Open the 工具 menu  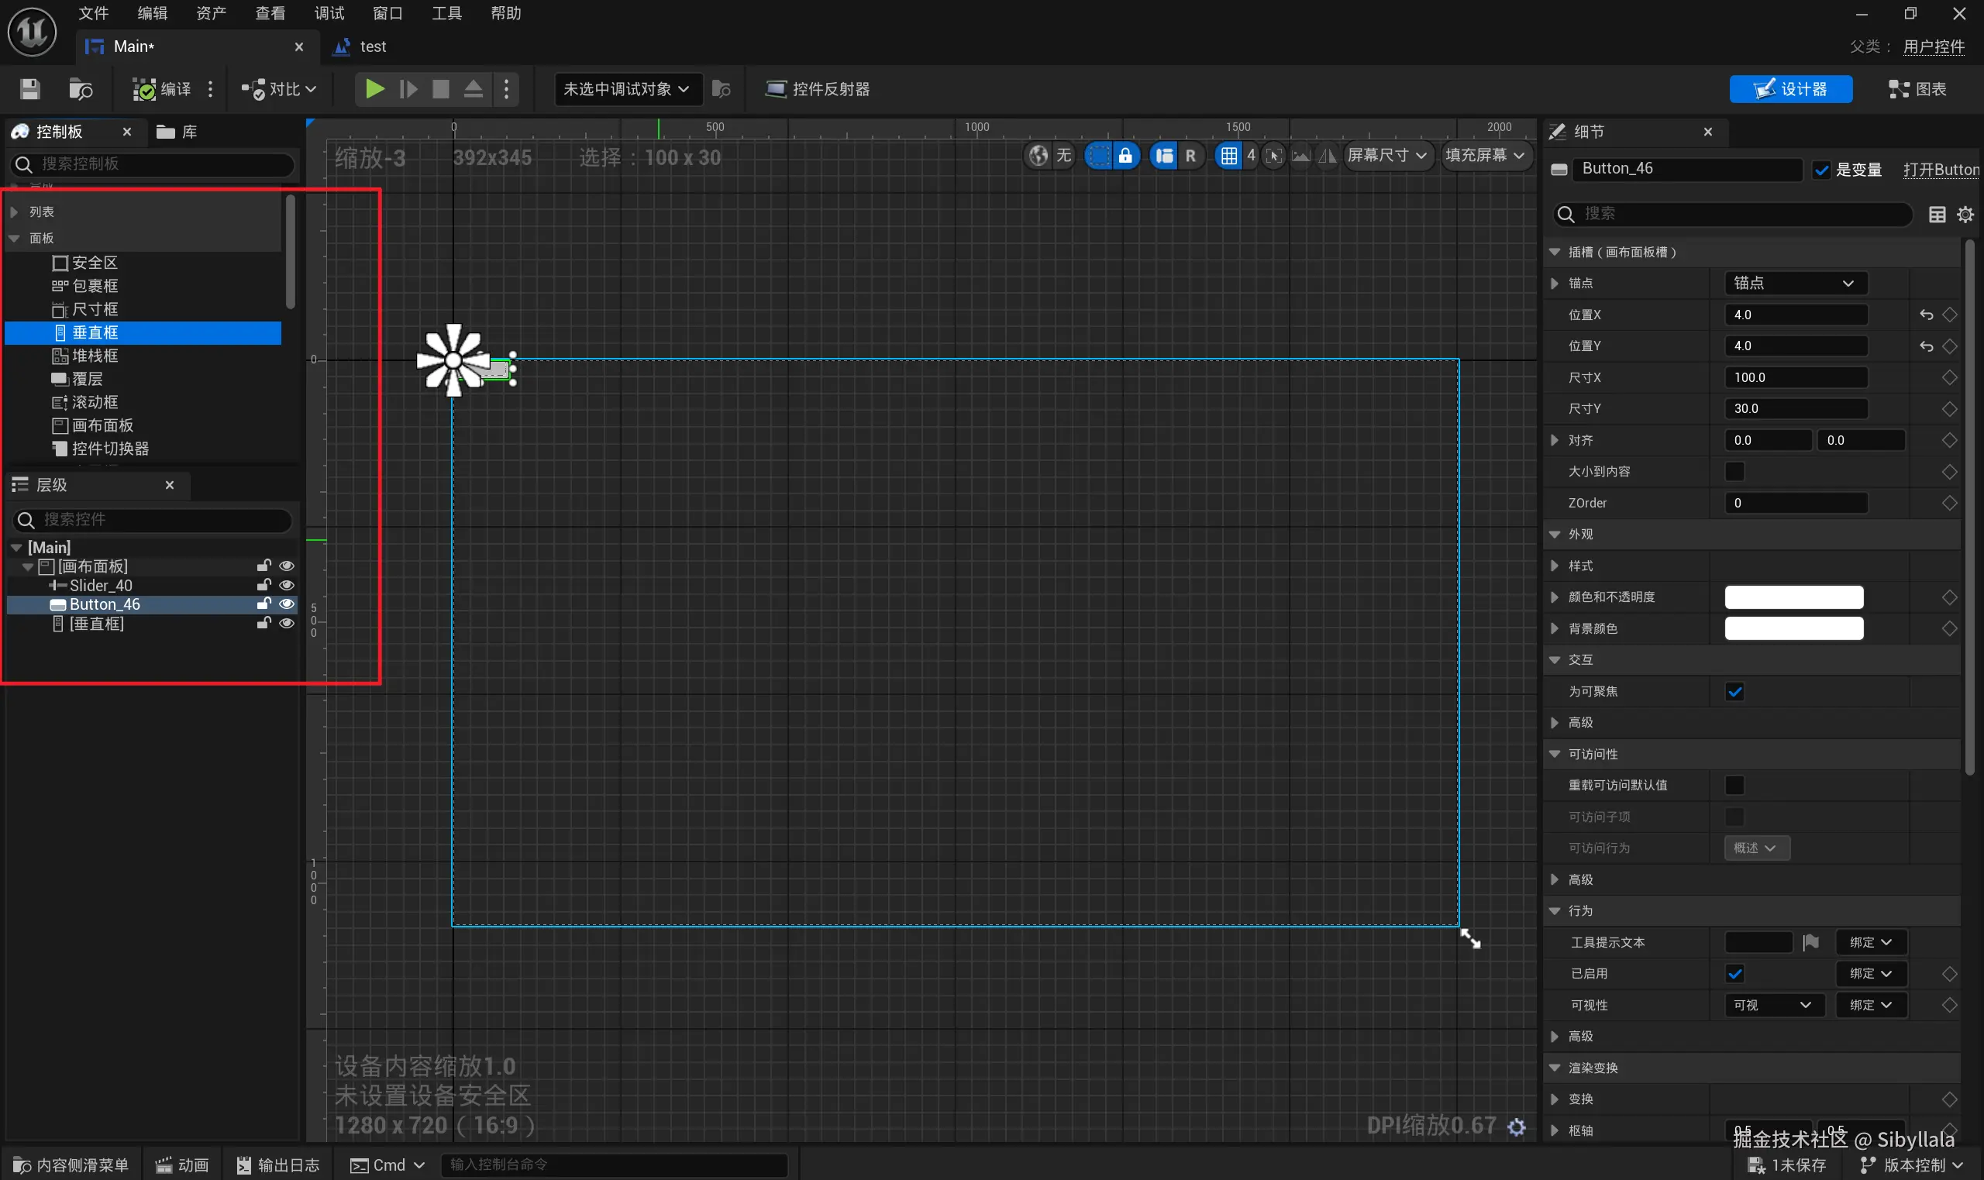[x=446, y=13]
